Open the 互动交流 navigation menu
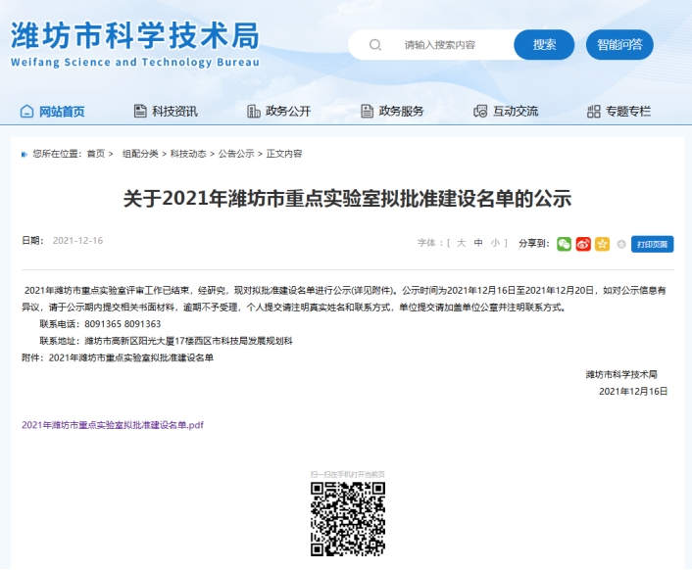Viewport: 692px width, 570px height. (x=507, y=112)
